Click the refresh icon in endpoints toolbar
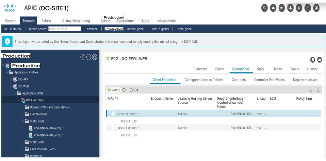 click(x=311, y=90)
